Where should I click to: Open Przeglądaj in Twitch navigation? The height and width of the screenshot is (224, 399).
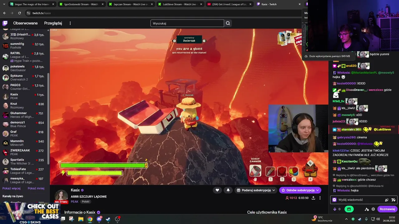pos(53,23)
